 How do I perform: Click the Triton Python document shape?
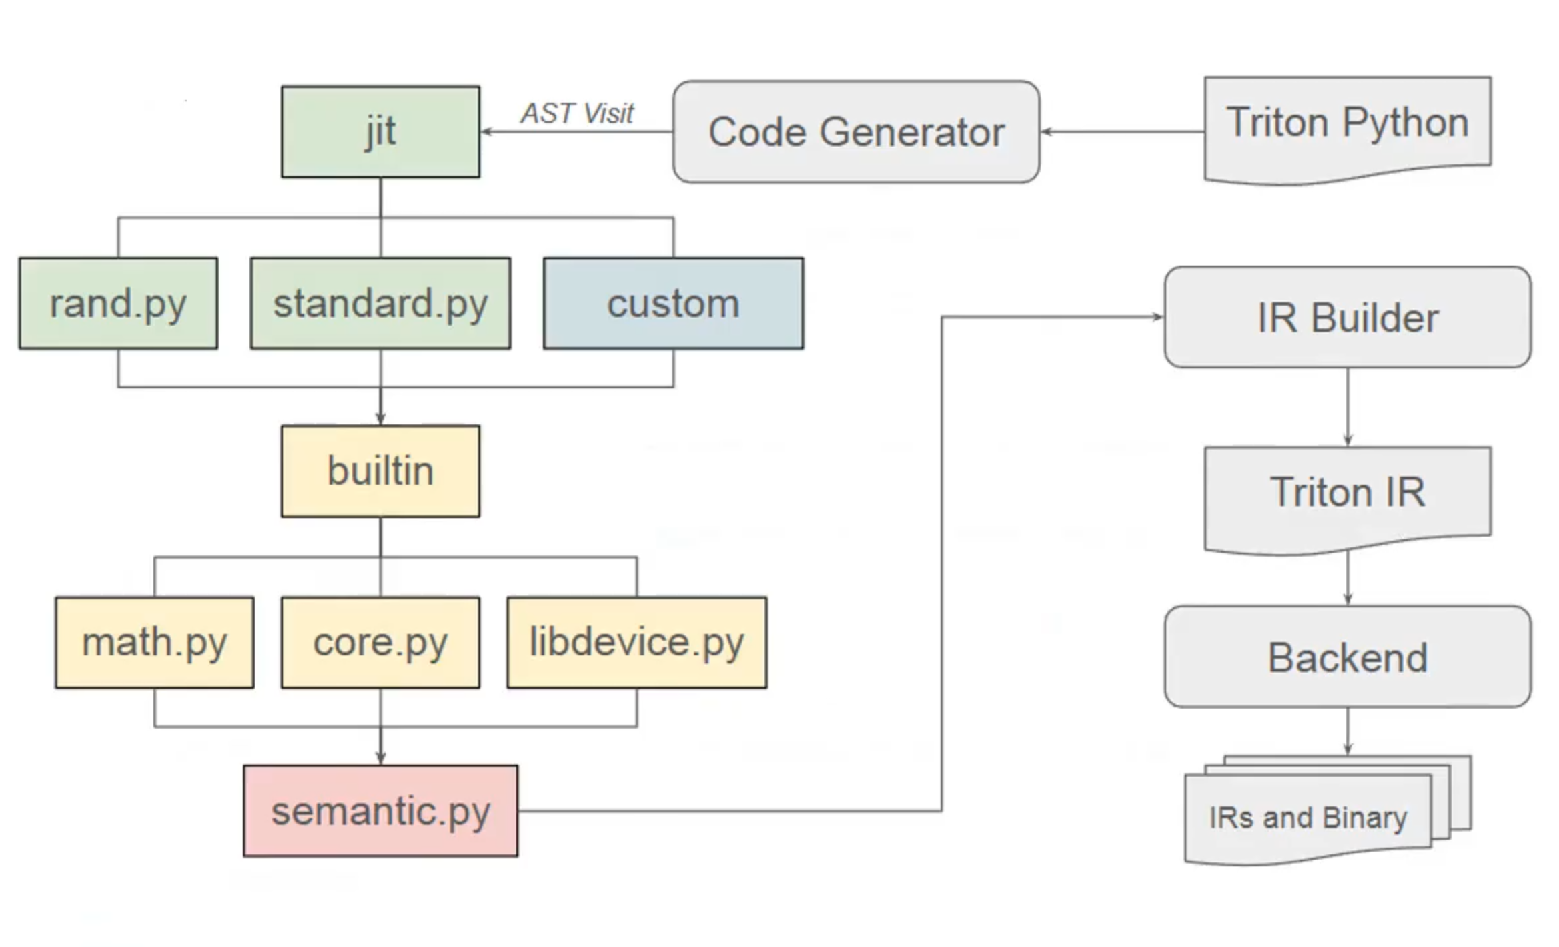coord(1348,130)
